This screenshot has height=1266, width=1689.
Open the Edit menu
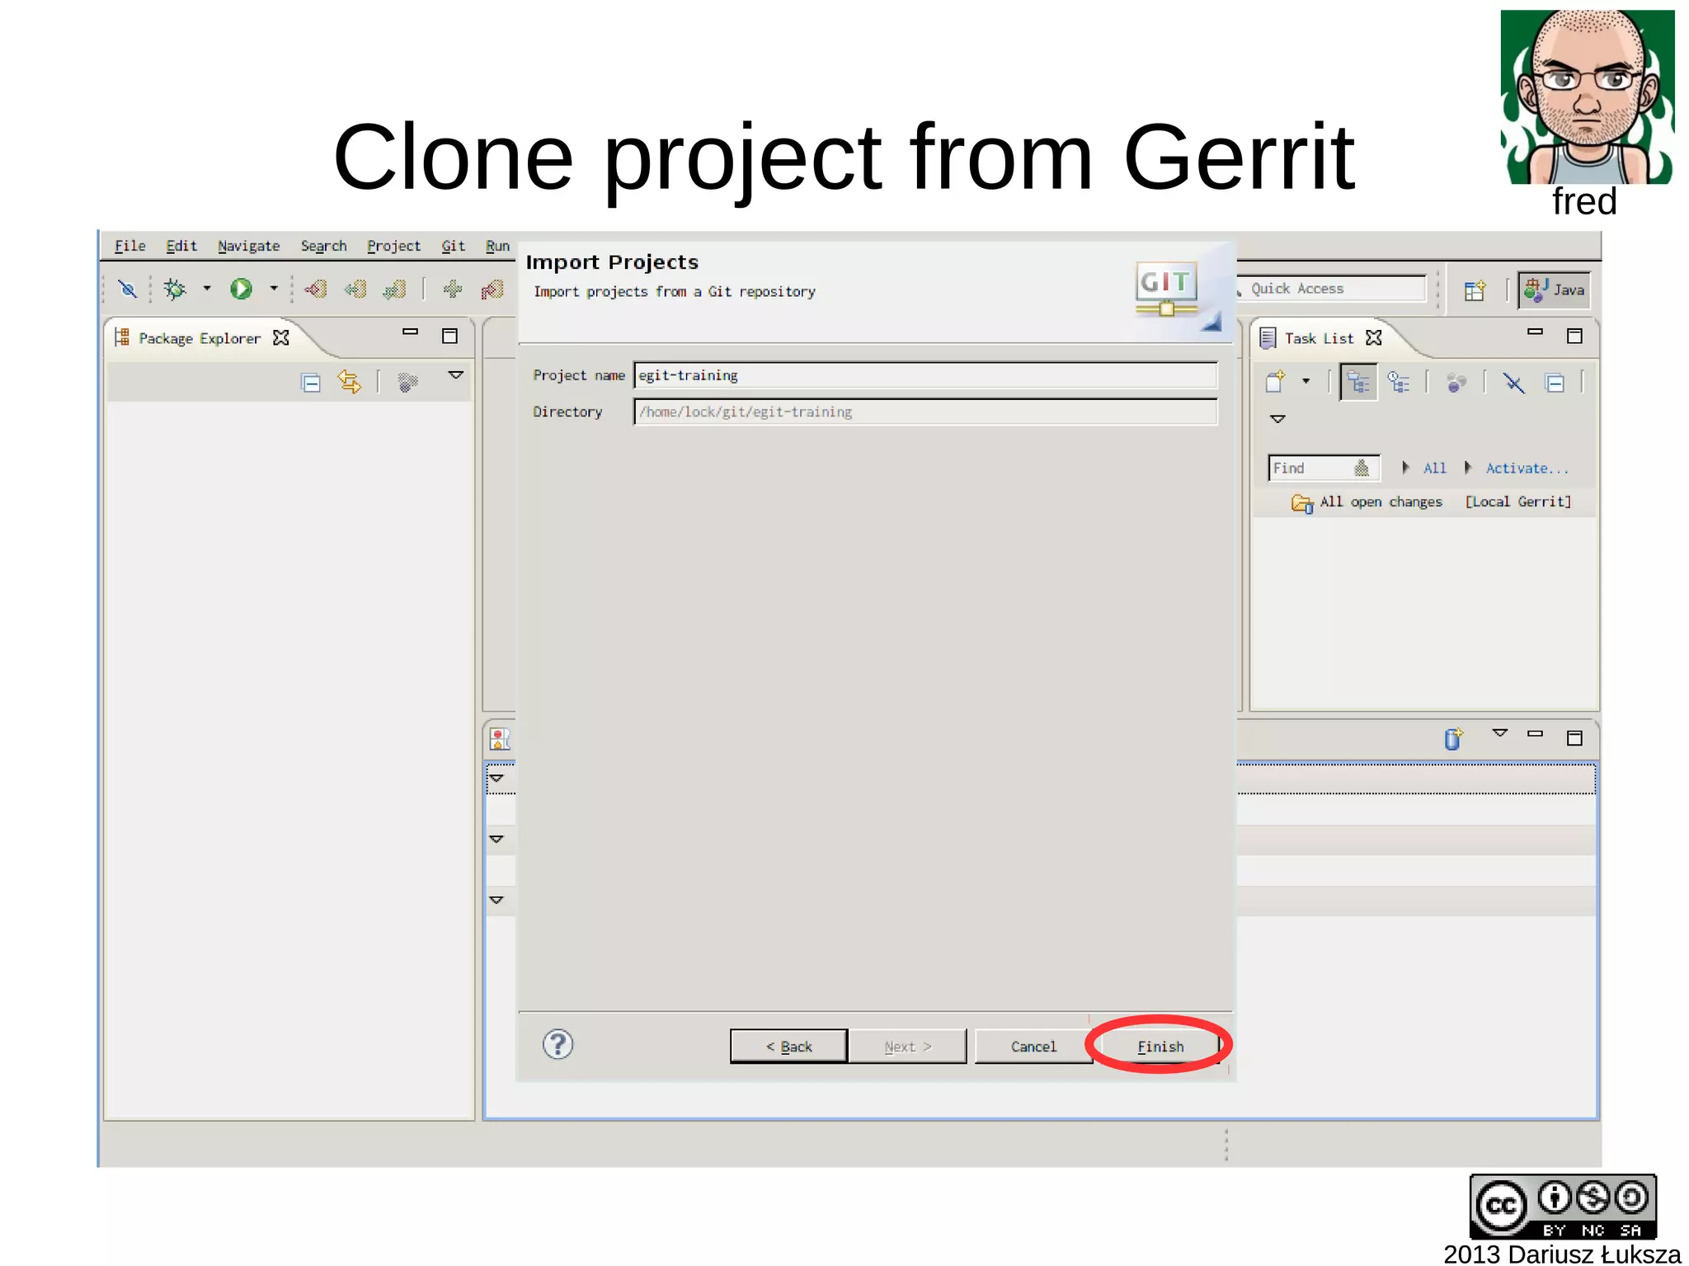(x=181, y=246)
